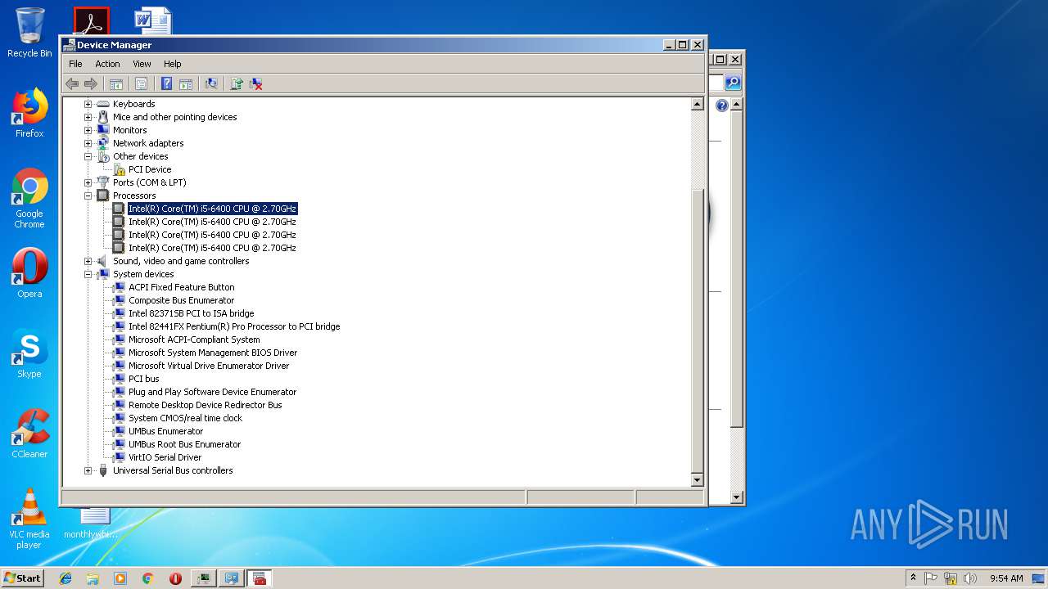Select System CMOS/real time clock
1048x589 pixels.
(185, 418)
